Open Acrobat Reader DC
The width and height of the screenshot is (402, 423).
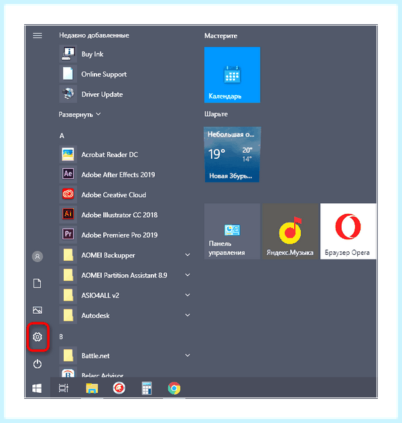[125, 155]
